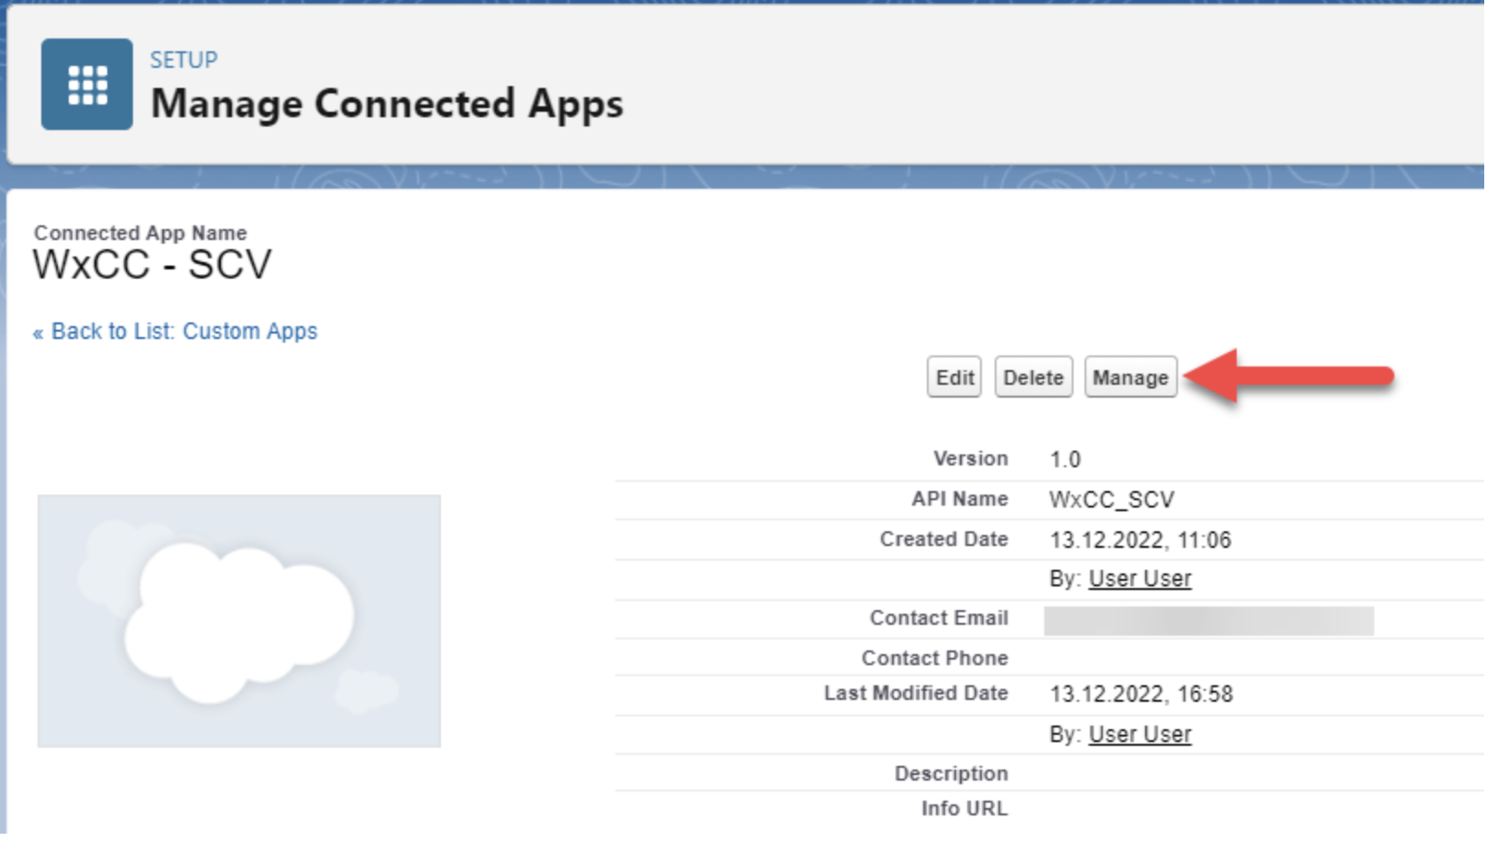
Task: Open User User link under Created Date
Action: pyautogui.click(x=1140, y=579)
